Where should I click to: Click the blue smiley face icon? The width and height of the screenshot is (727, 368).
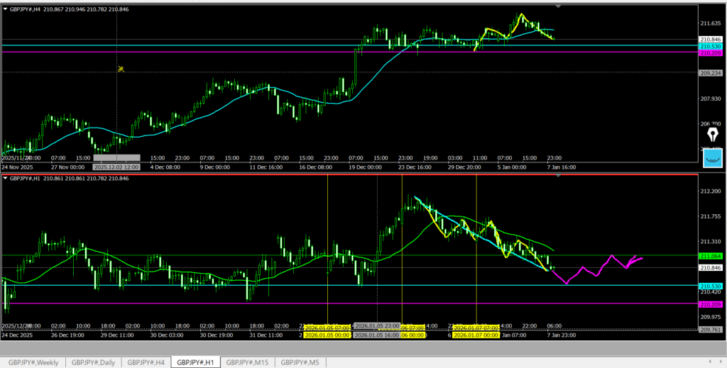coord(712,158)
